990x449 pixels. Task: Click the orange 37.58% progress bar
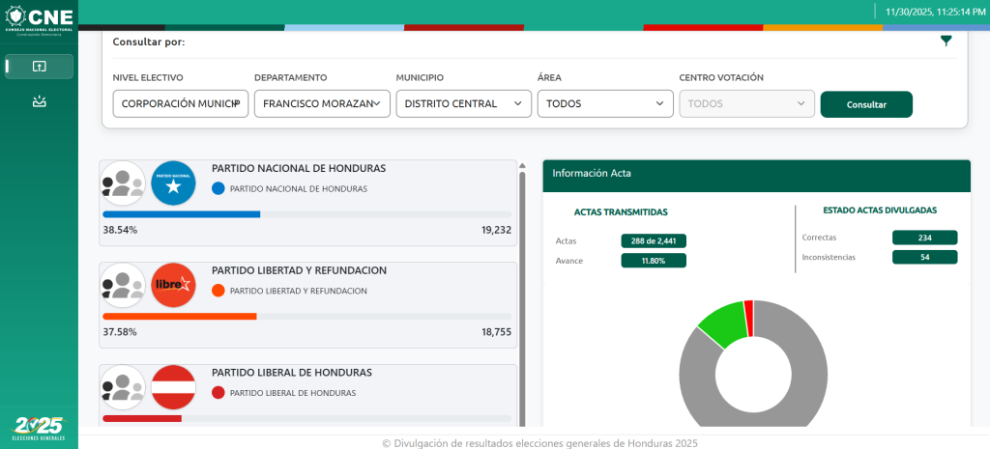(179, 317)
